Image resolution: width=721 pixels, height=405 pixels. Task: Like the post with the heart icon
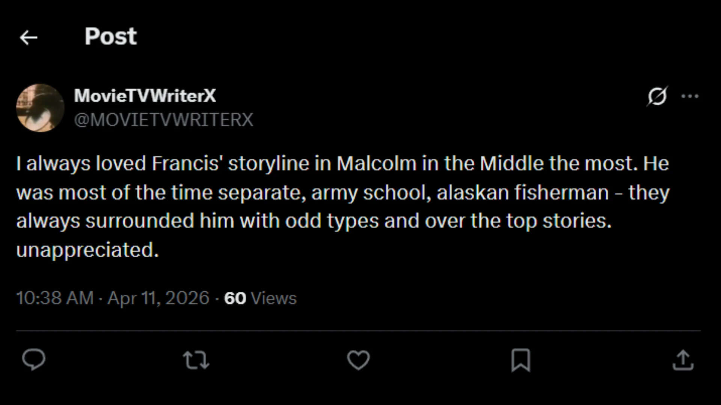[x=358, y=360]
